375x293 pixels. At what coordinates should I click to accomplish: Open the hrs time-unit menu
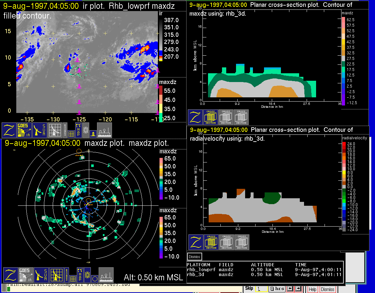(278, 289)
